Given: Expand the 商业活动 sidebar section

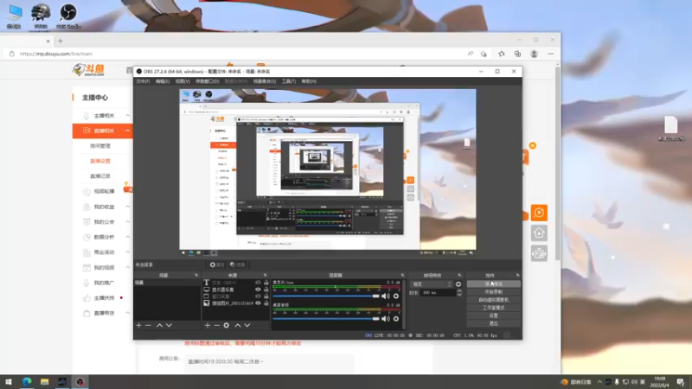Looking at the screenshot, I should (127, 252).
